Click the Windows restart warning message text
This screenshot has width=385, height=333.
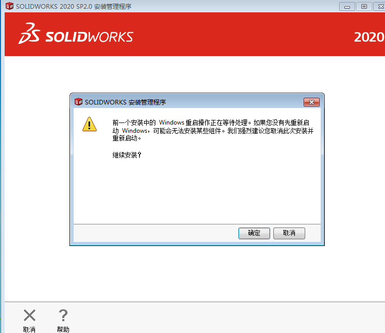(213, 130)
